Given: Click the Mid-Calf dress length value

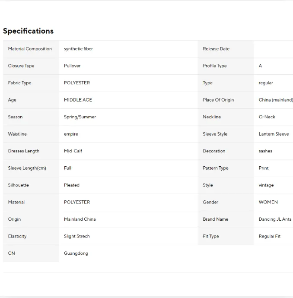Looking at the screenshot, I should click(73, 151).
